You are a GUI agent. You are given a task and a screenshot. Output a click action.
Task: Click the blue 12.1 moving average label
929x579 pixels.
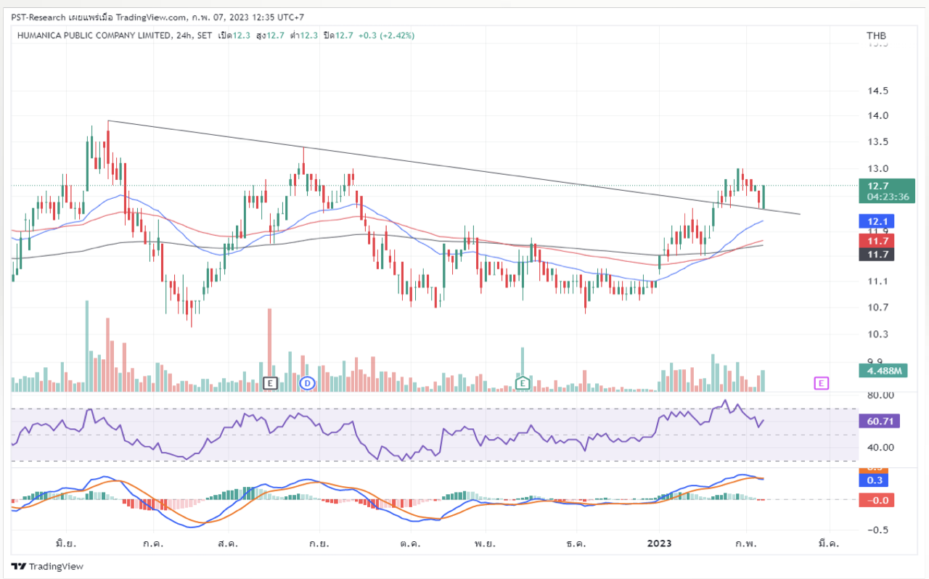coord(876,221)
